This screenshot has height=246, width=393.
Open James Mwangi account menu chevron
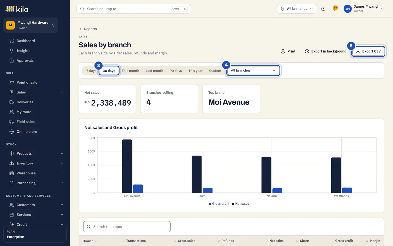(382, 9)
